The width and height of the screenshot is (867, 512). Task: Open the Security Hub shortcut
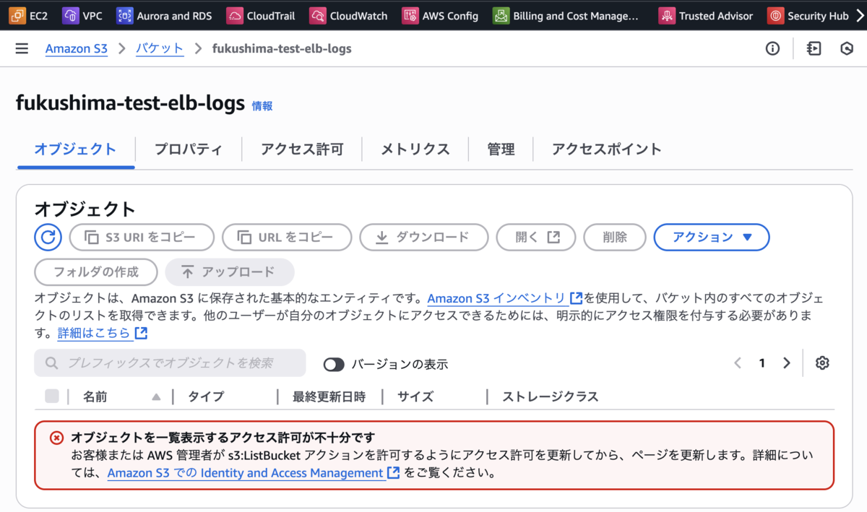pos(808,15)
